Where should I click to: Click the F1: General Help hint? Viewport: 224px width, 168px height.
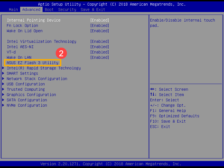[x=168, y=111]
